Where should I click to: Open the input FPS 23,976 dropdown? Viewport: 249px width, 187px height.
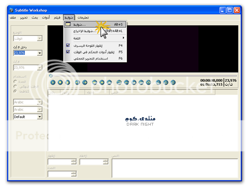pos(39,53)
